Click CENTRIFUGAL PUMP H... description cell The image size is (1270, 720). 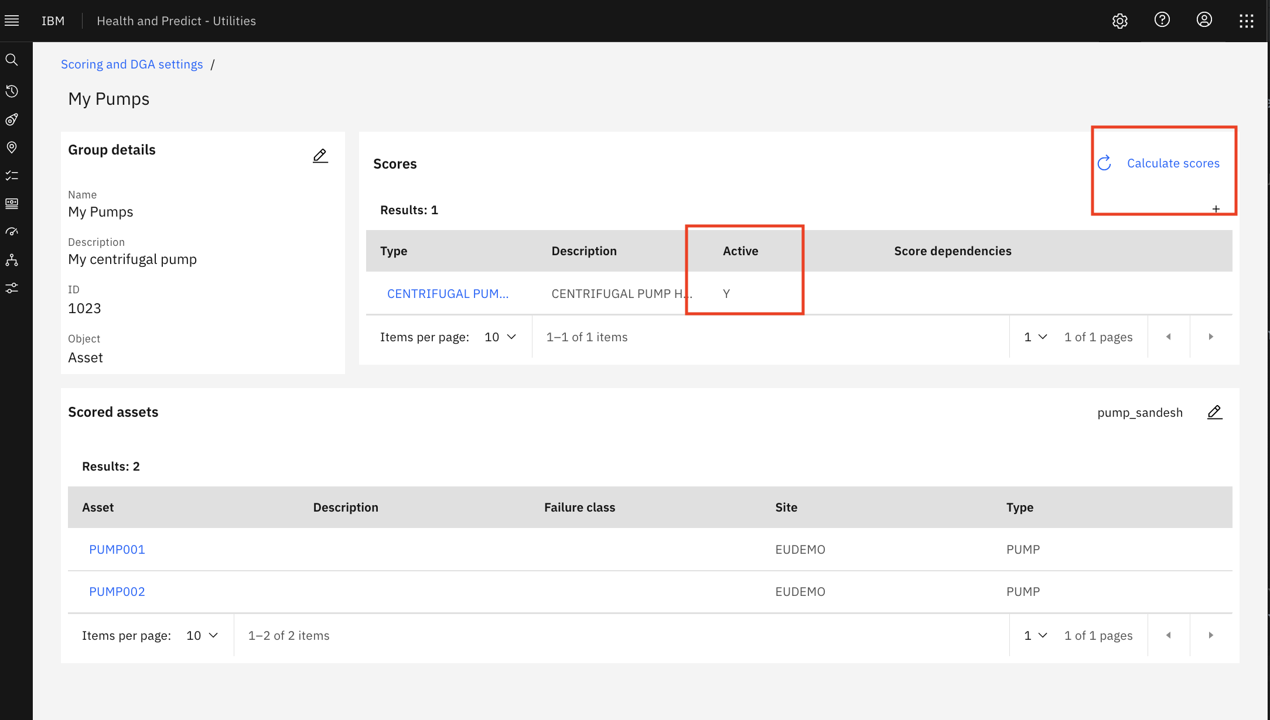tap(622, 294)
